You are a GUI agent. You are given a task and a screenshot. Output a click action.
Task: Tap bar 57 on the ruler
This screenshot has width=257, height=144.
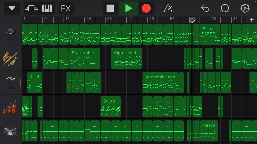click(172, 19)
